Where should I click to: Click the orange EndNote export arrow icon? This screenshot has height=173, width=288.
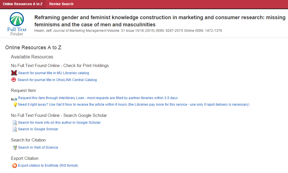coord(14,166)
